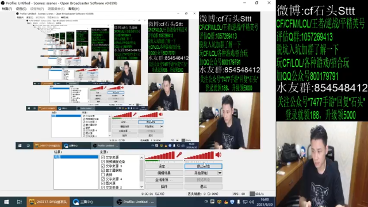The width and height of the screenshot is (368, 207).
Task: Click the 全域来源... button
Action: 164,180
